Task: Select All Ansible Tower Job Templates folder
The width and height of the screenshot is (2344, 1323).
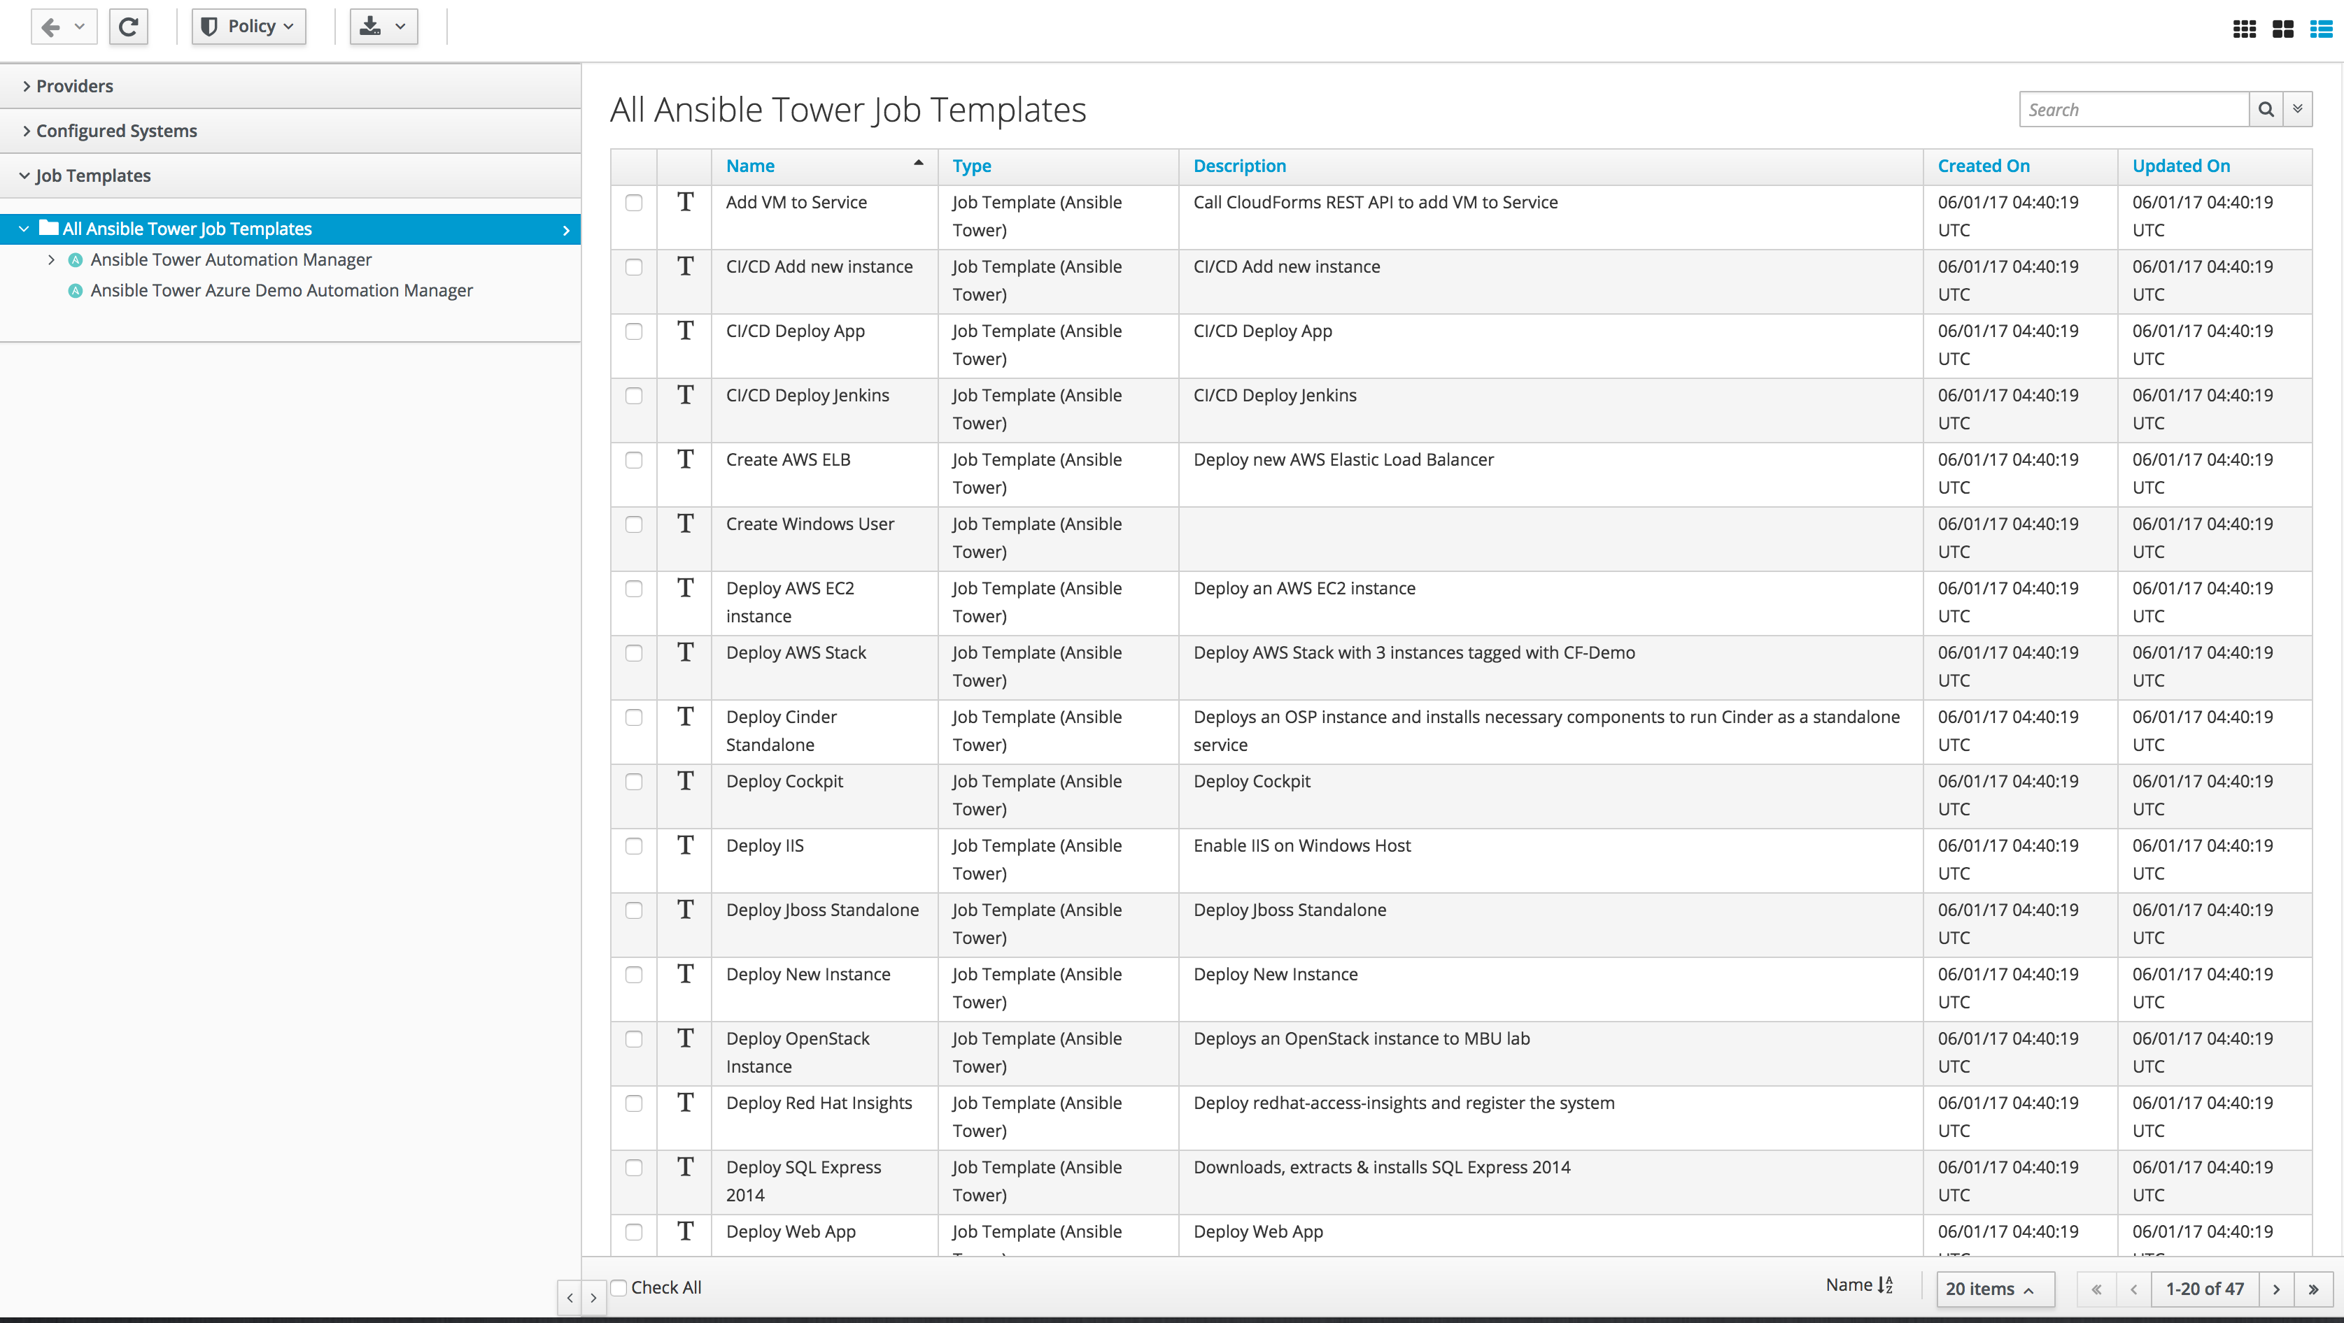Action: click(290, 229)
